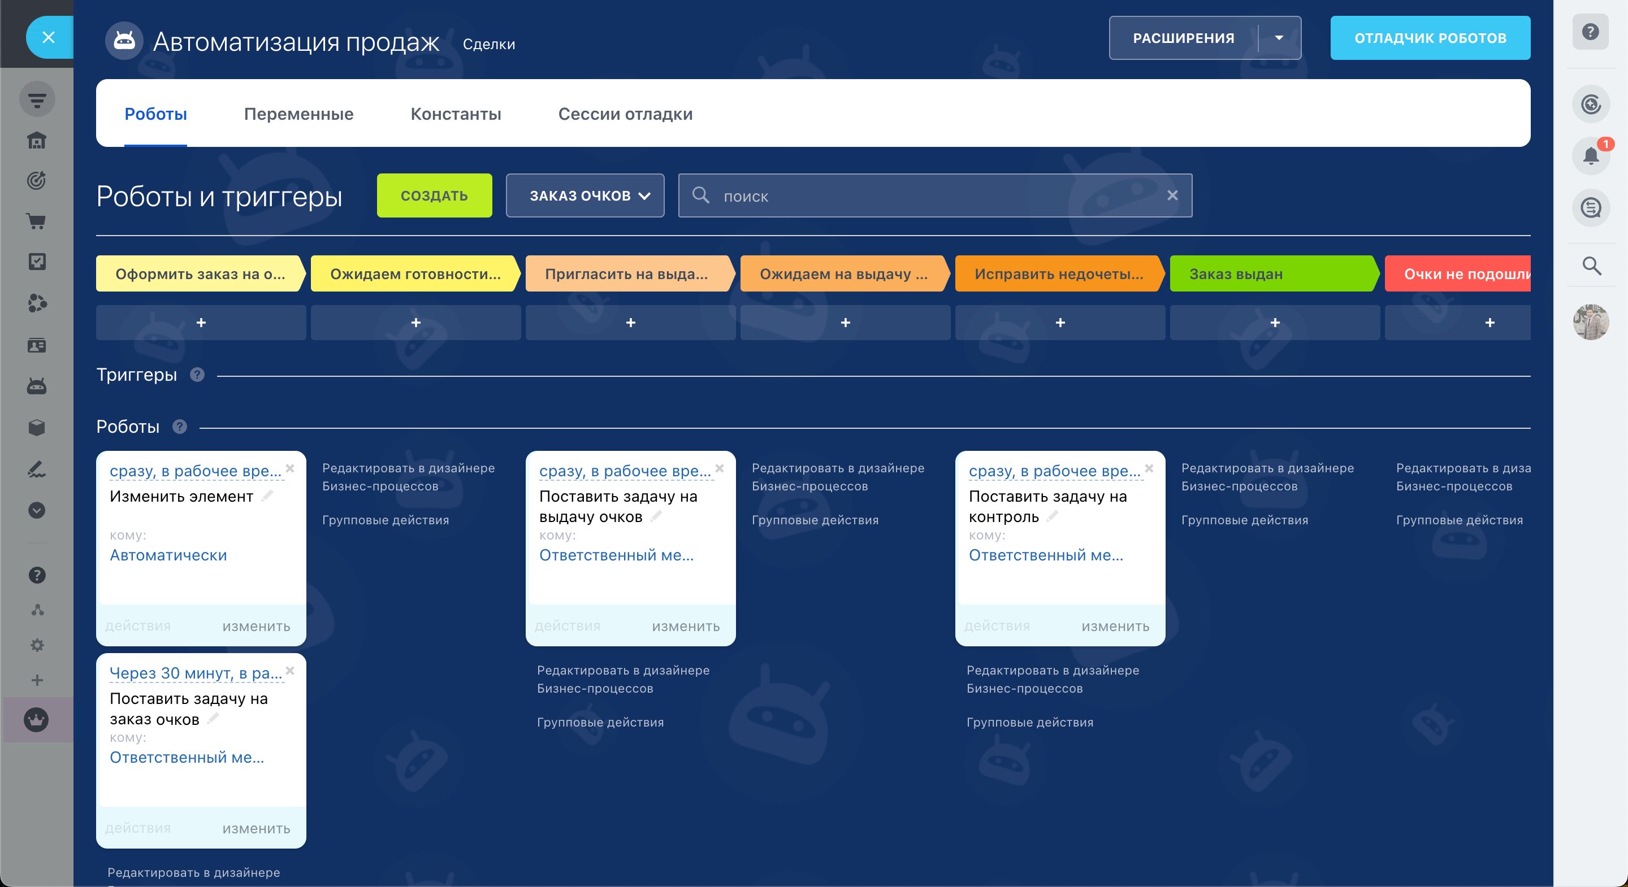
Task: Expand the 'Заказ очков' pipeline dropdown
Action: [584, 196]
